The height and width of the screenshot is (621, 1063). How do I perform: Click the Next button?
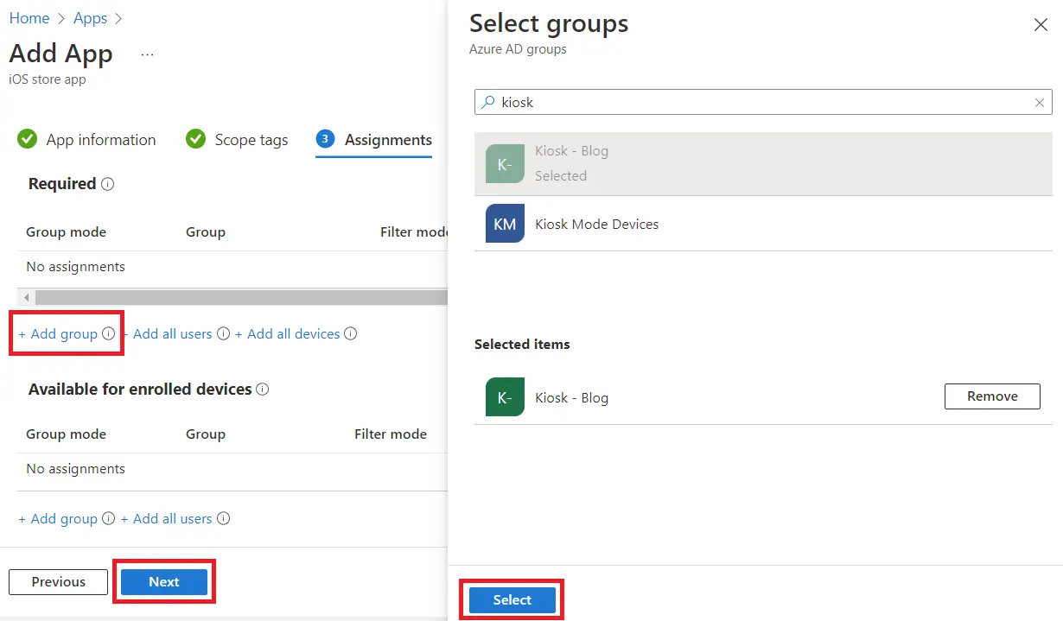[x=164, y=582]
